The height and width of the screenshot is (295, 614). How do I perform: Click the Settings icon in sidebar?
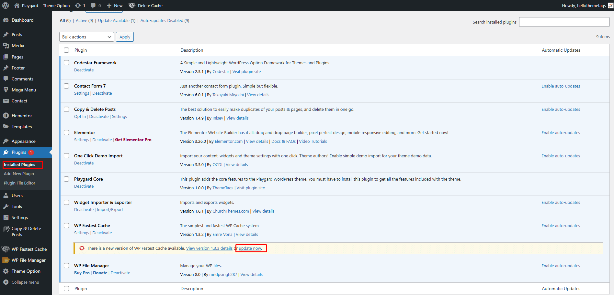6,217
